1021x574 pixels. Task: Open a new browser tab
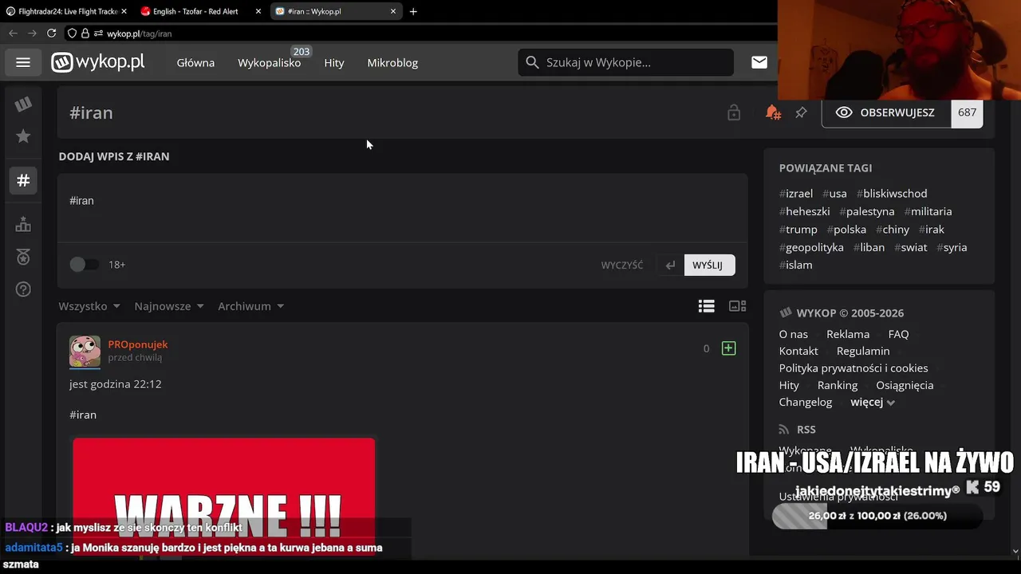tap(413, 11)
